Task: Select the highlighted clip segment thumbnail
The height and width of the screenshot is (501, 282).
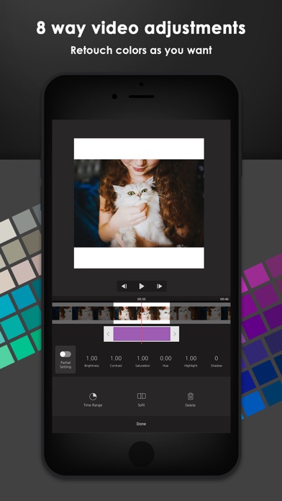Action: click(142, 313)
